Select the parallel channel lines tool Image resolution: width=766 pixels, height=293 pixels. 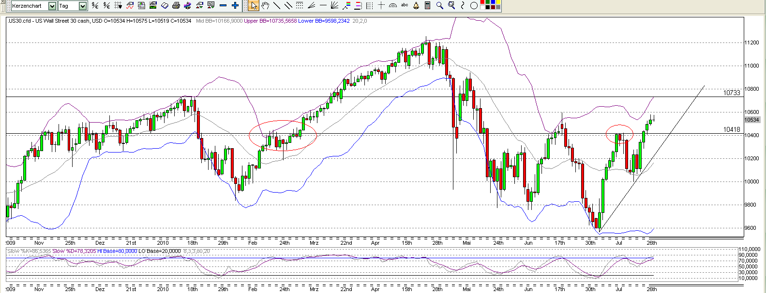(288, 5)
